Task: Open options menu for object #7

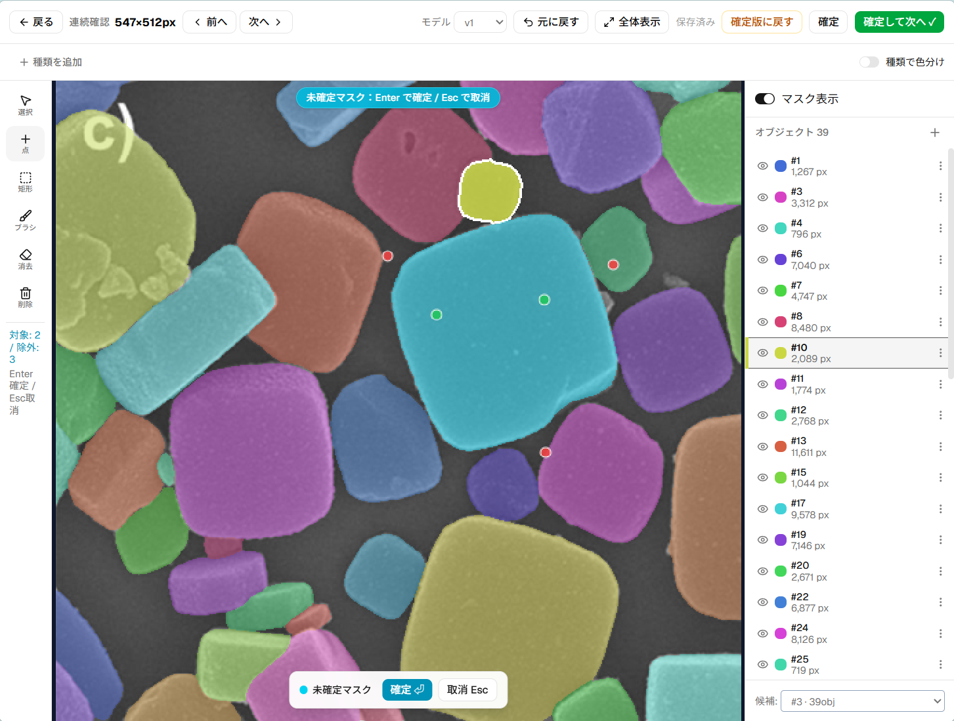Action: [x=940, y=291]
